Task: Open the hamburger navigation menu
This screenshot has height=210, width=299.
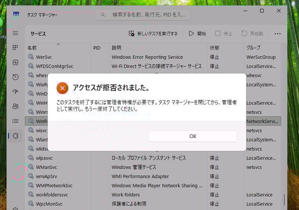Action: [15, 33]
